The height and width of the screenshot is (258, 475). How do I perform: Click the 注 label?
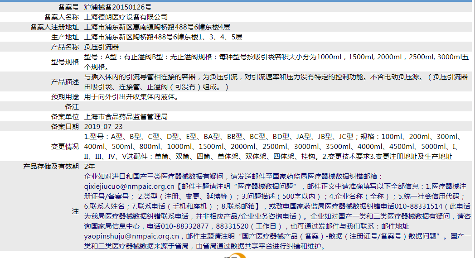coord(75,211)
